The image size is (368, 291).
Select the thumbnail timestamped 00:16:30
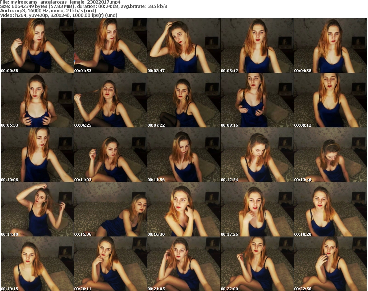point(184,210)
